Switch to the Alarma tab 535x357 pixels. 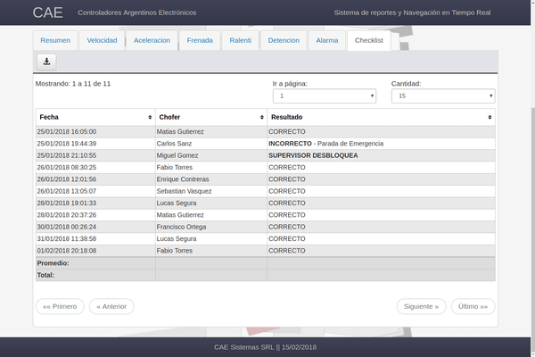[x=327, y=40]
